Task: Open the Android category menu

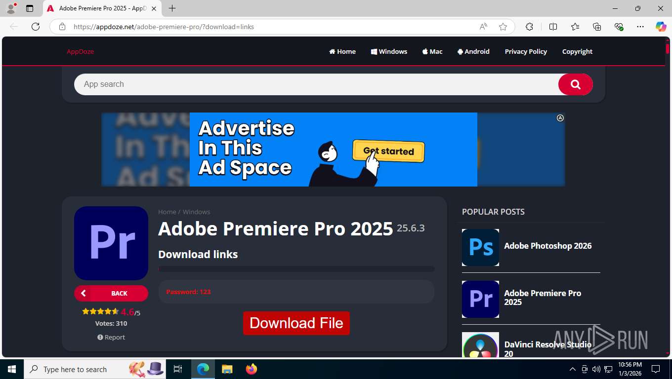Action: (x=473, y=51)
